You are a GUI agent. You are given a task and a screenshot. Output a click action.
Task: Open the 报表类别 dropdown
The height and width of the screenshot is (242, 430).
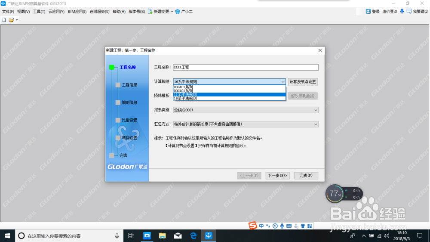click(246, 110)
